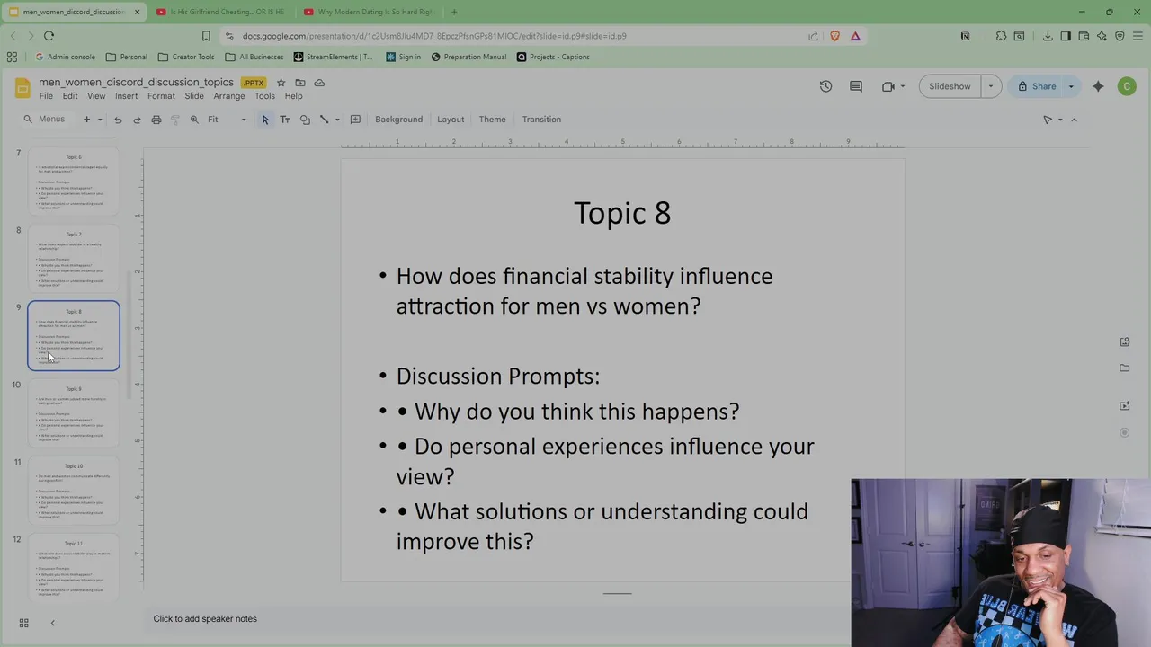This screenshot has height=647, width=1151.
Task: Click the Brave Shields lion icon
Action: tap(835, 36)
